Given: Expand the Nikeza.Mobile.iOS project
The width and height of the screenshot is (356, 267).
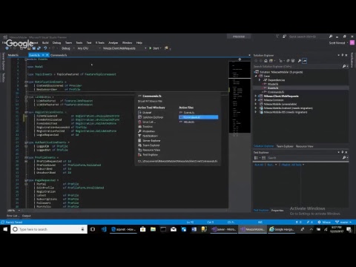Looking at the screenshot, I should [x=256, y=112].
